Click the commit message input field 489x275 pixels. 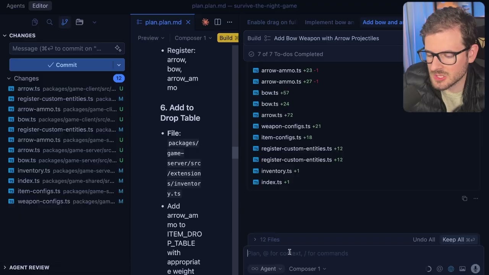[x=67, y=49]
